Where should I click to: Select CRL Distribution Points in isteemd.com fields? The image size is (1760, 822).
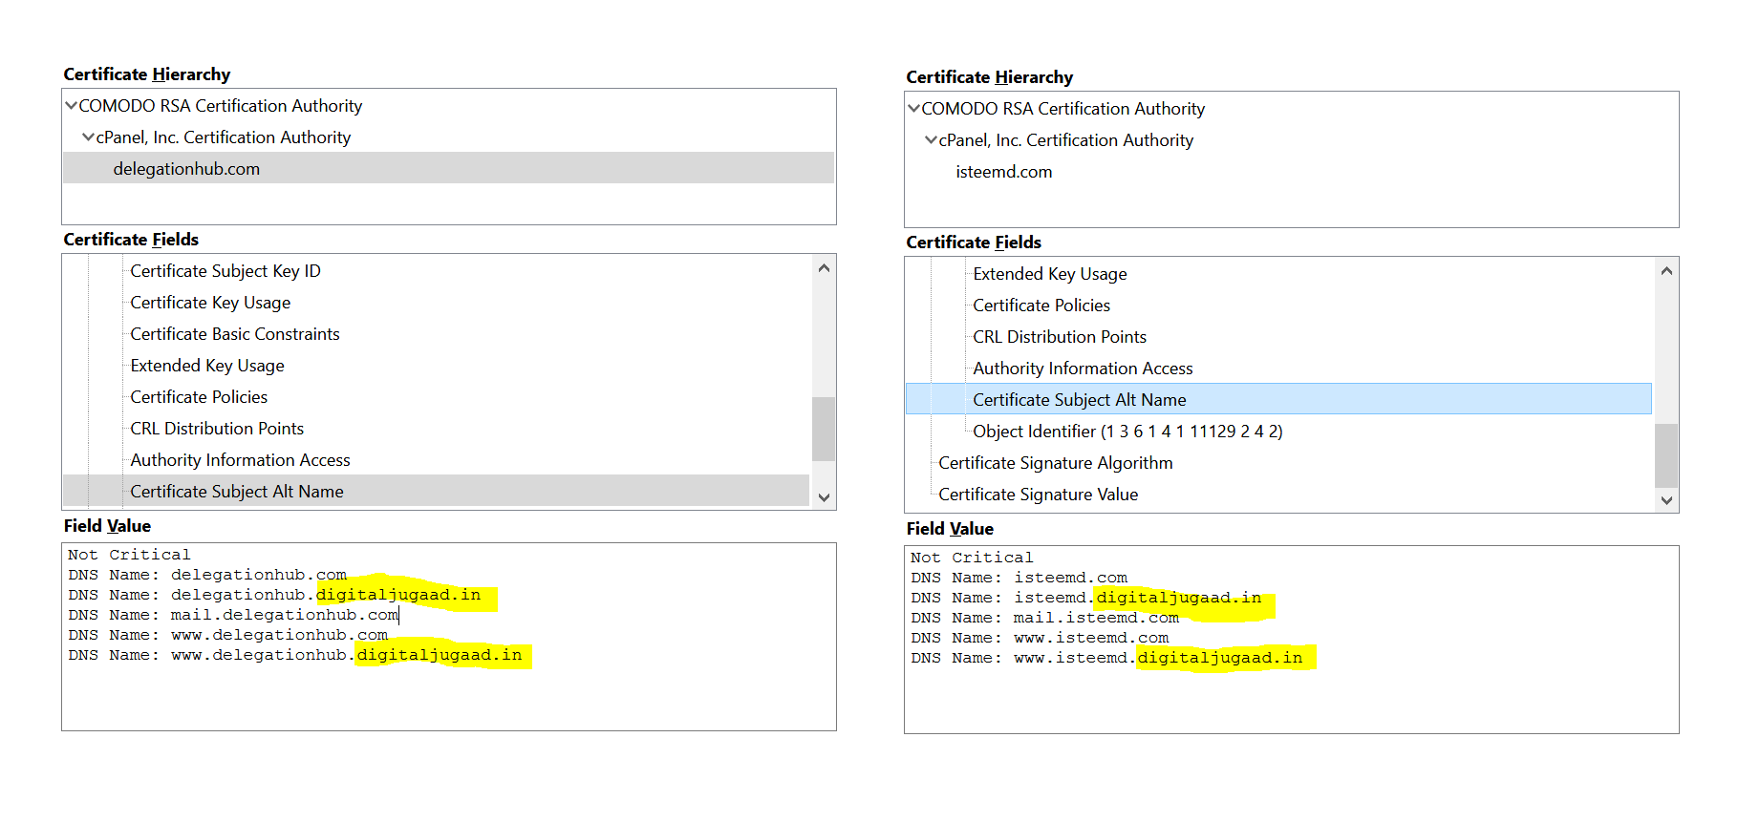click(1060, 337)
